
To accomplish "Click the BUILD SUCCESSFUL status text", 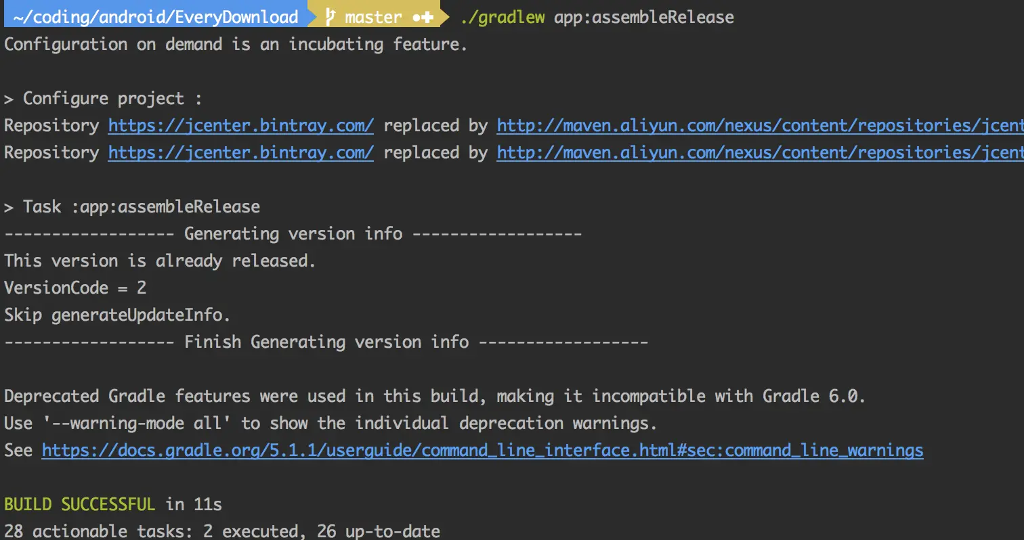I will tap(80, 504).
